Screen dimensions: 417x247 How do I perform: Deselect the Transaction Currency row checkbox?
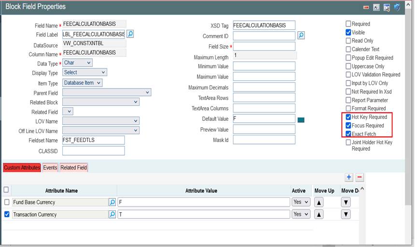(x=7, y=214)
